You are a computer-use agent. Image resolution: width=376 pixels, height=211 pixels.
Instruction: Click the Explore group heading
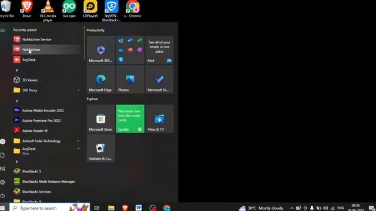tap(92, 99)
